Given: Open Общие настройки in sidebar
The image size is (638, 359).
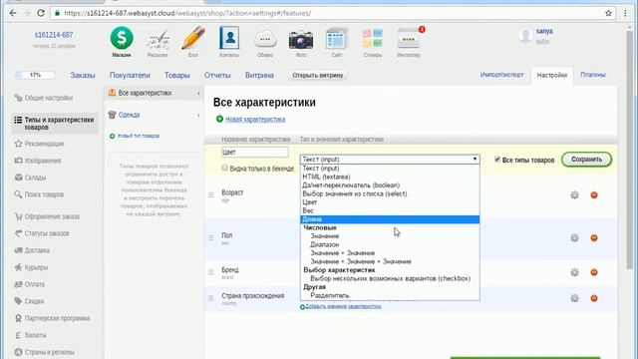Looking at the screenshot, I should pyautogui.click(x=49, y=98).
